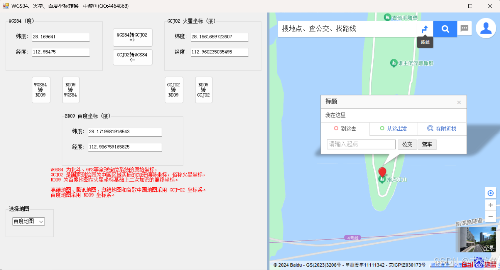Click the GCJ02 转 BD09 button
This screenshot has width=500, height=270.
click(174, 90)
